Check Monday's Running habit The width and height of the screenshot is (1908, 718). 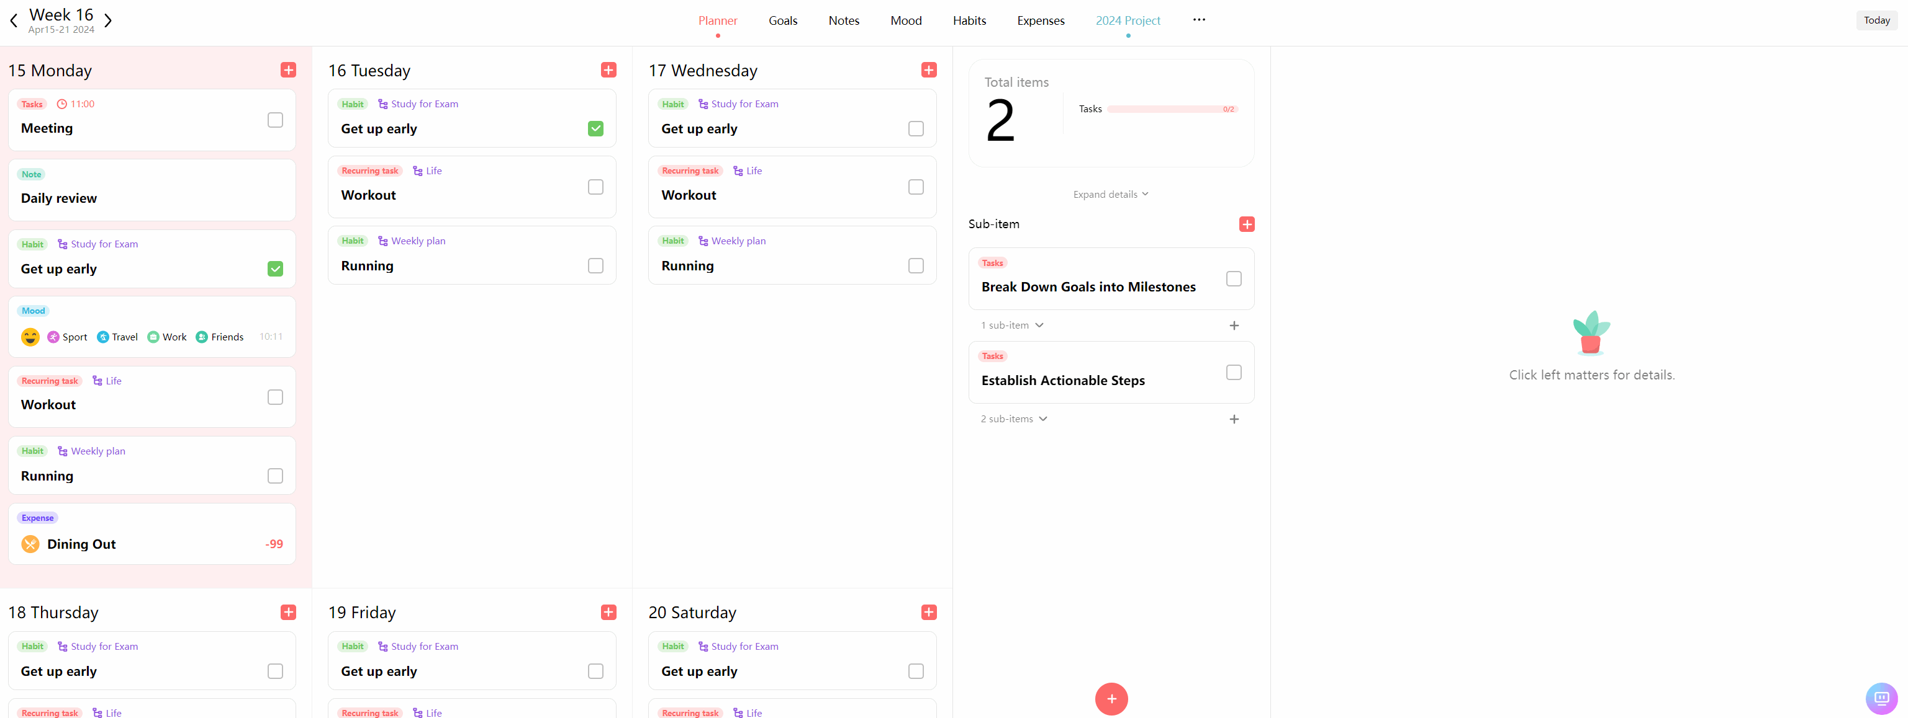pyautogui.click(x=275, y=476)
